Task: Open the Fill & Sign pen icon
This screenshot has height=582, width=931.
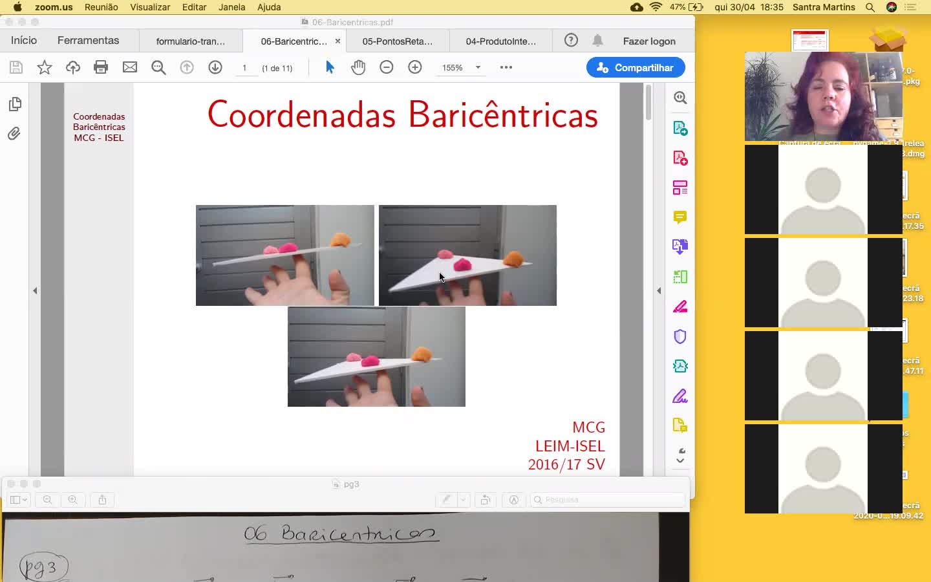Action: 680,307
